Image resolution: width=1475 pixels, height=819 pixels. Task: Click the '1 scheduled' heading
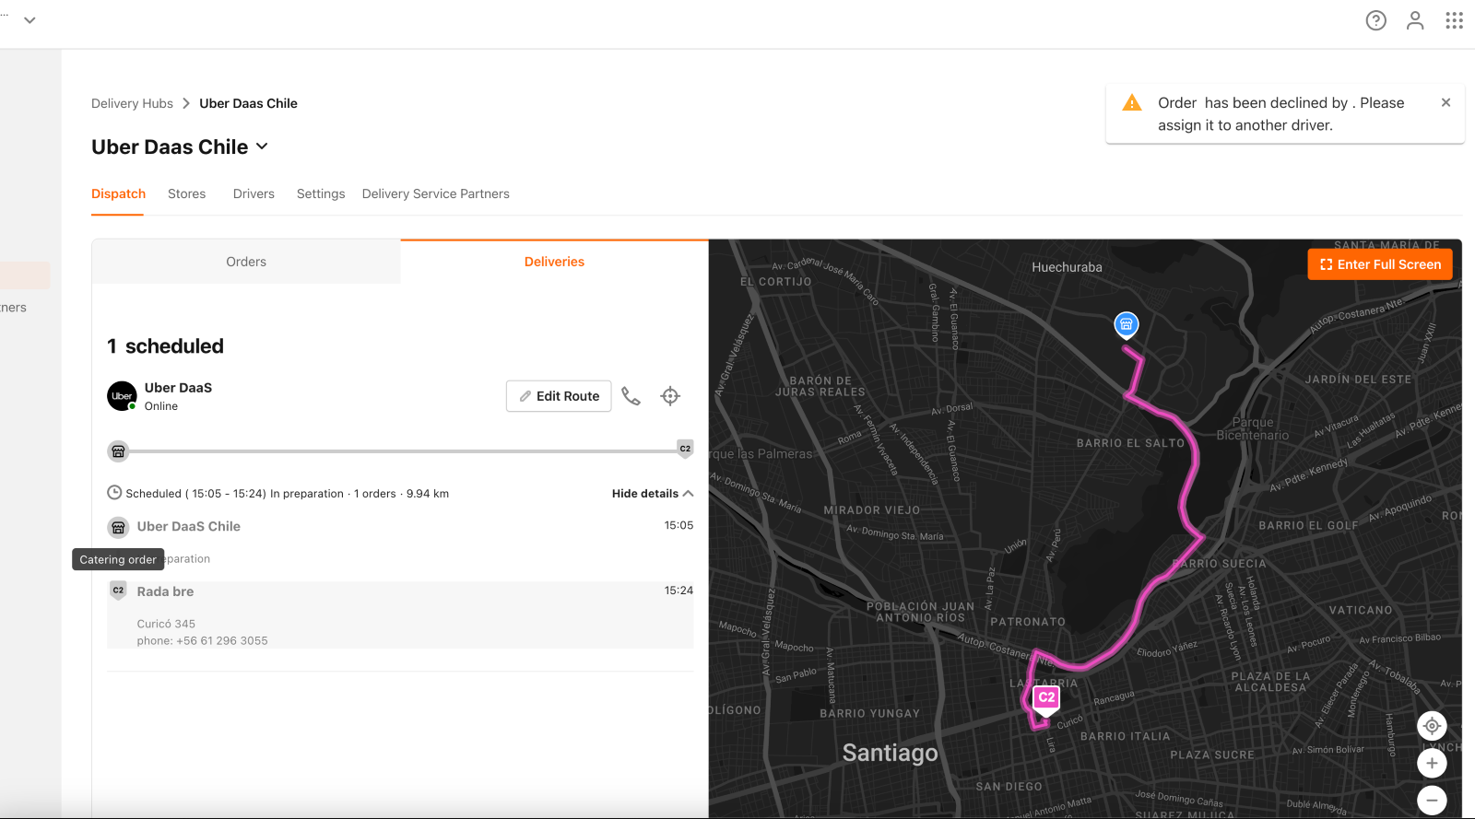pos(165,346)
